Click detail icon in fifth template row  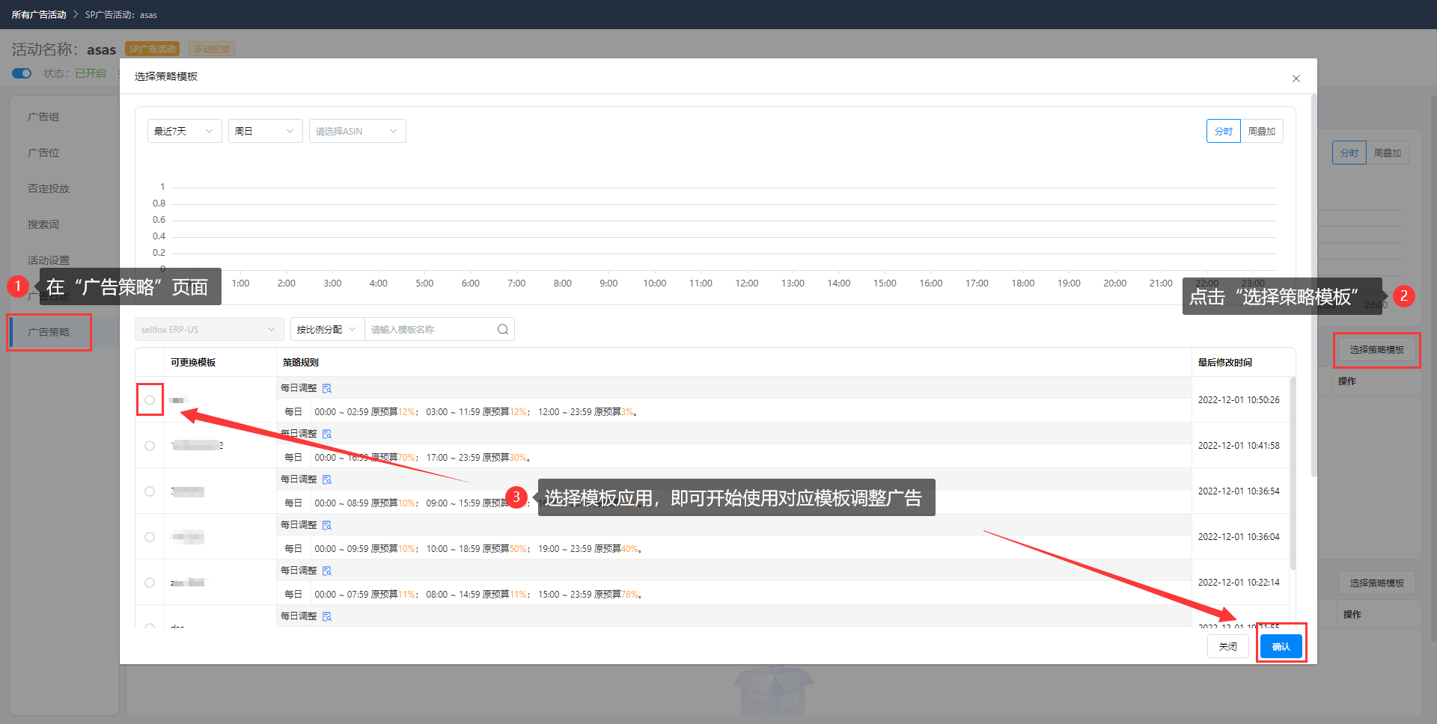tap(327, 571)
